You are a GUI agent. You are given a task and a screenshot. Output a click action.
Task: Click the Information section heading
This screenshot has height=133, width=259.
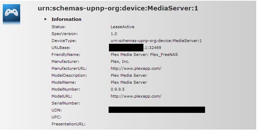click(x=66, y=19)
